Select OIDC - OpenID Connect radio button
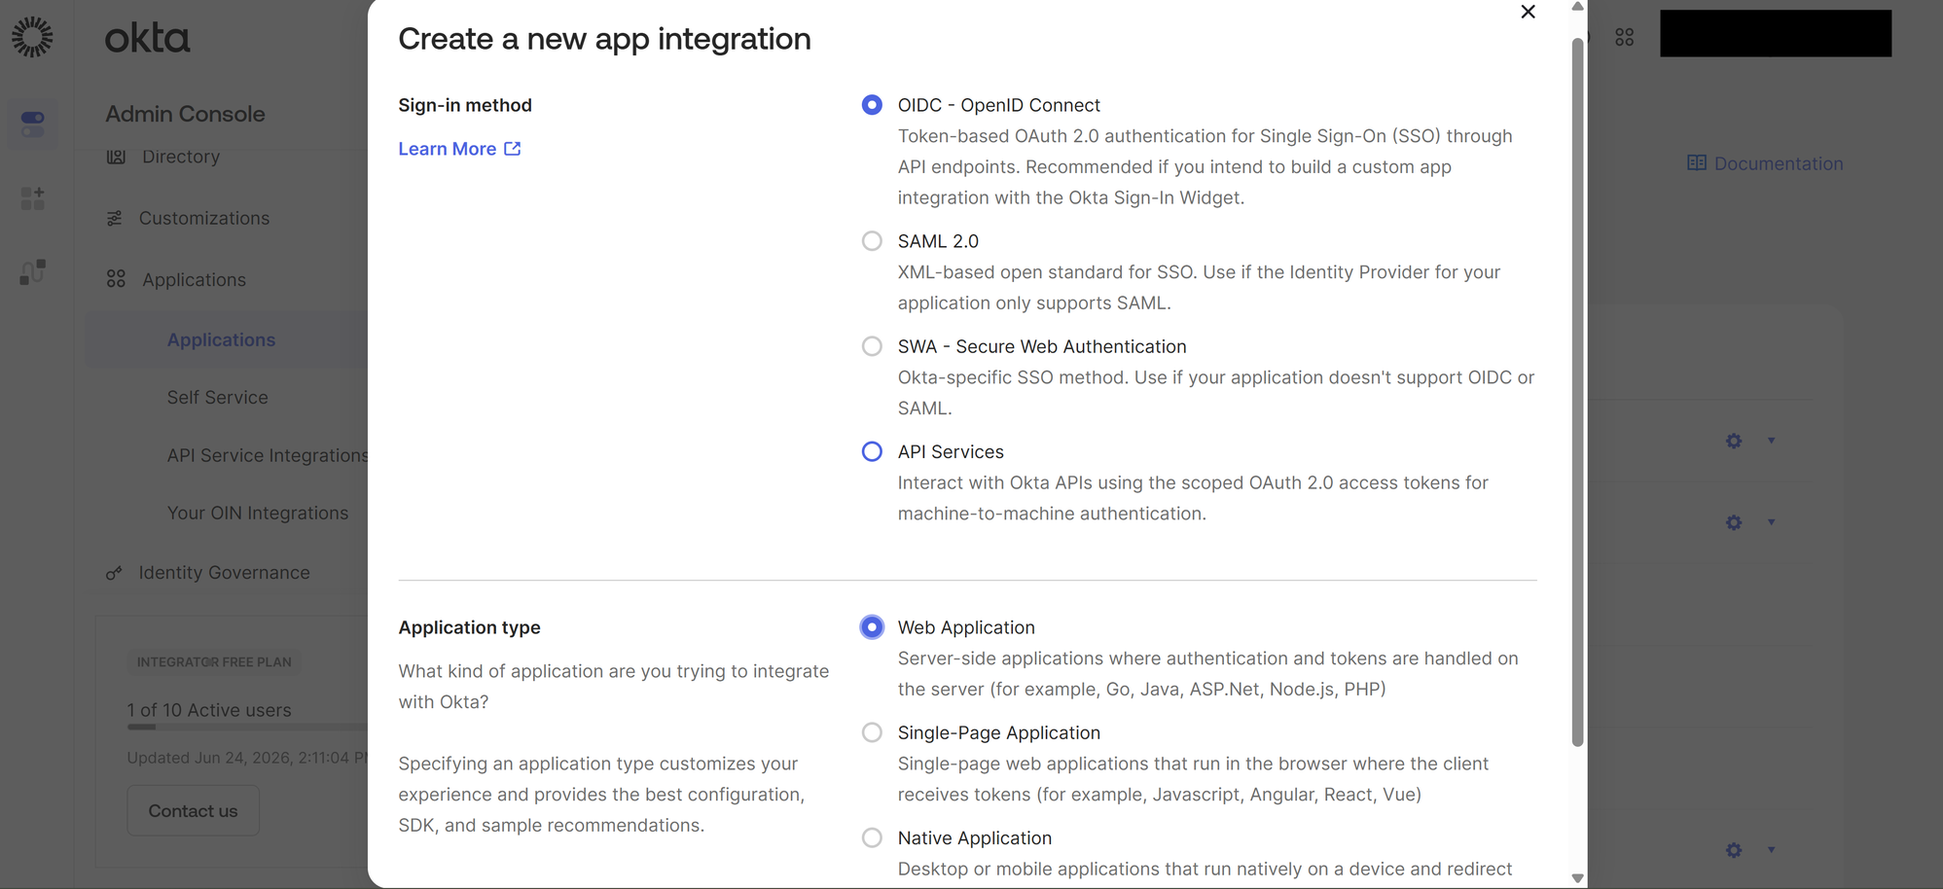The image size is (1943, 889). click(x=872, y=105)
